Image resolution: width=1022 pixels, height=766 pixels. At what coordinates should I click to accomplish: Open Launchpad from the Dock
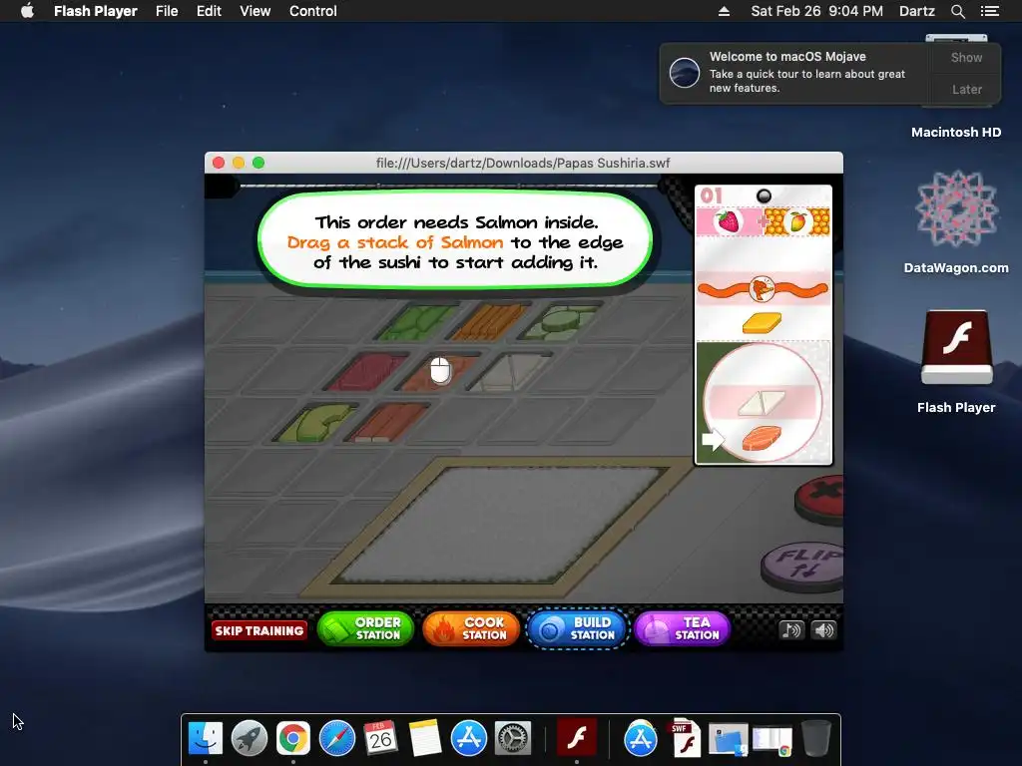249,739
